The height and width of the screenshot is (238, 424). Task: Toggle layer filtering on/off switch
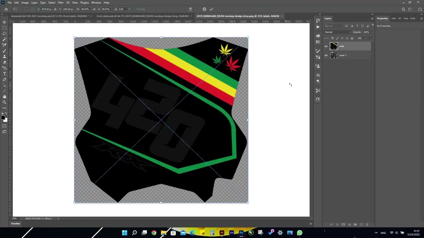(x=373, y=24)
